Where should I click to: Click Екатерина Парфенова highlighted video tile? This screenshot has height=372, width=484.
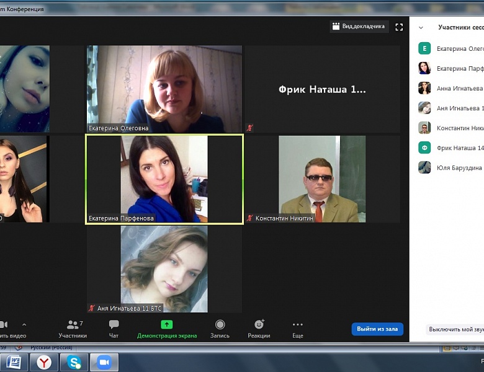point(164,179)
